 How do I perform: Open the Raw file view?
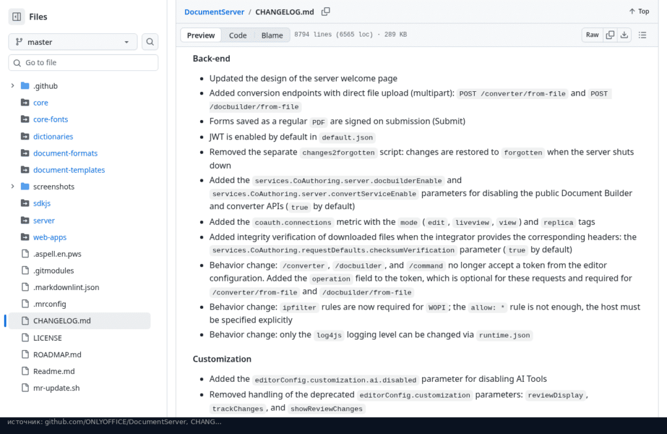point(592,35)
